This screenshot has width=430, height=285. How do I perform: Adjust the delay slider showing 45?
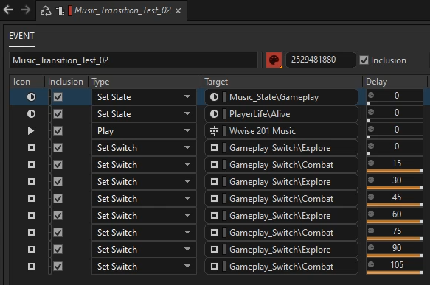click(x=395, y=205)
